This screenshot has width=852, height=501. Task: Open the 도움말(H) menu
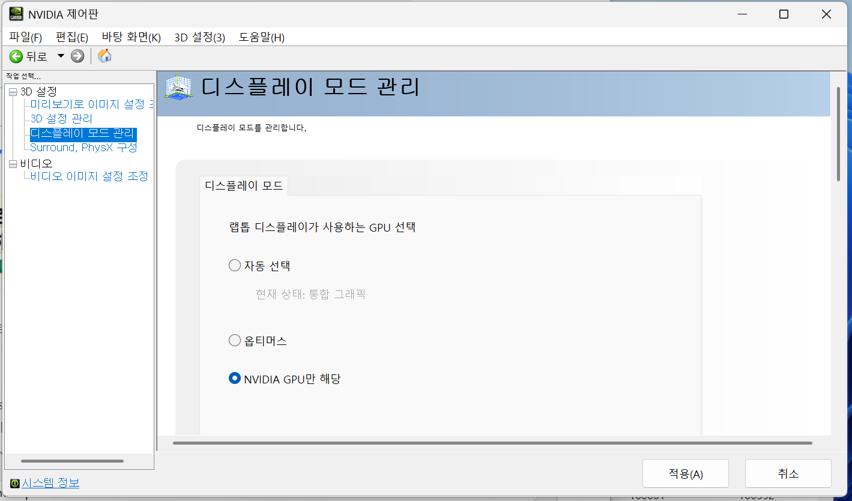(261, 37)
